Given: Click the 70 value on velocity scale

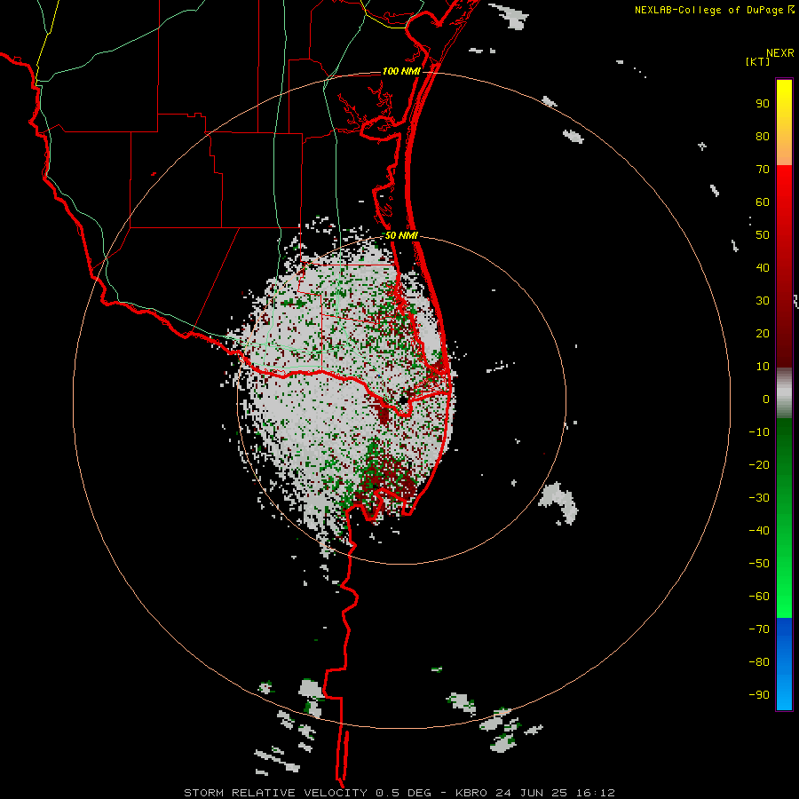Looking at the screenshot, I should coord(763,170).
